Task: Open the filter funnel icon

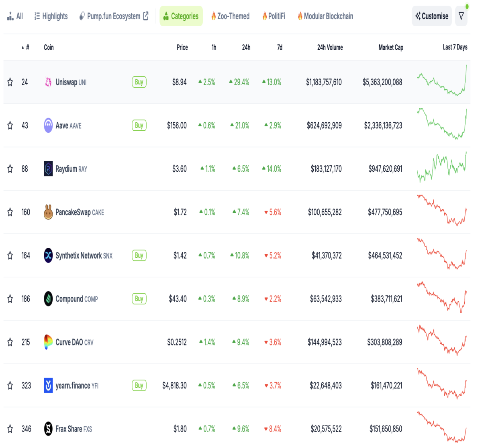Action: (461, 16)
